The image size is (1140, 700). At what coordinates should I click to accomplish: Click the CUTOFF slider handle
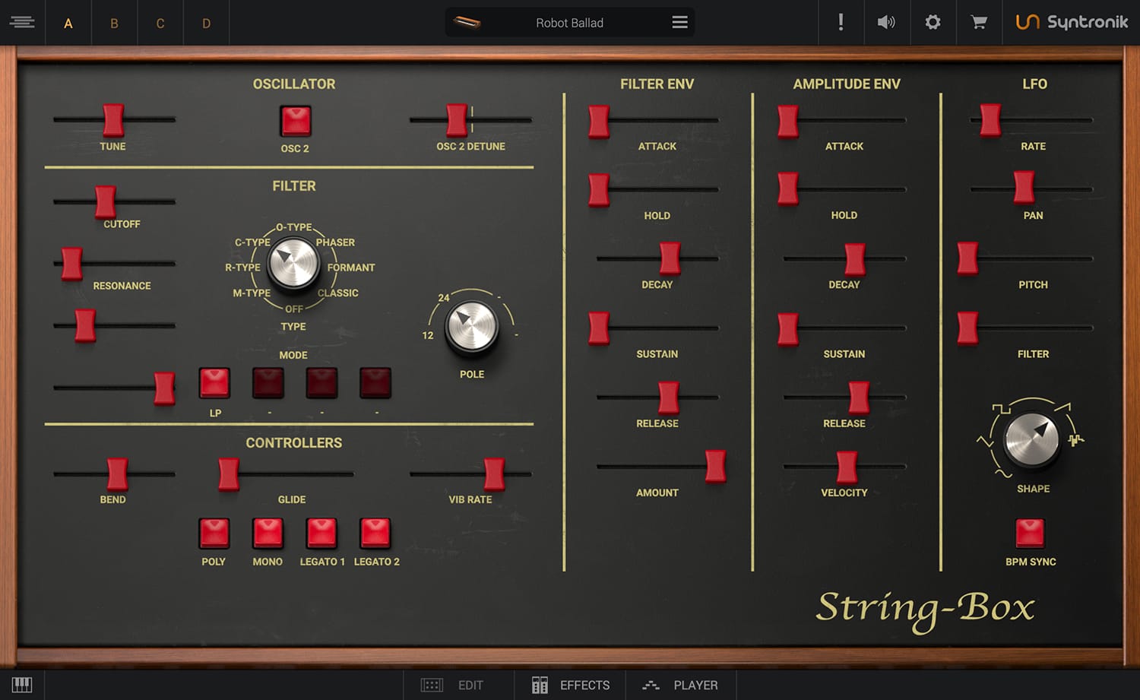tap(106, 202)
